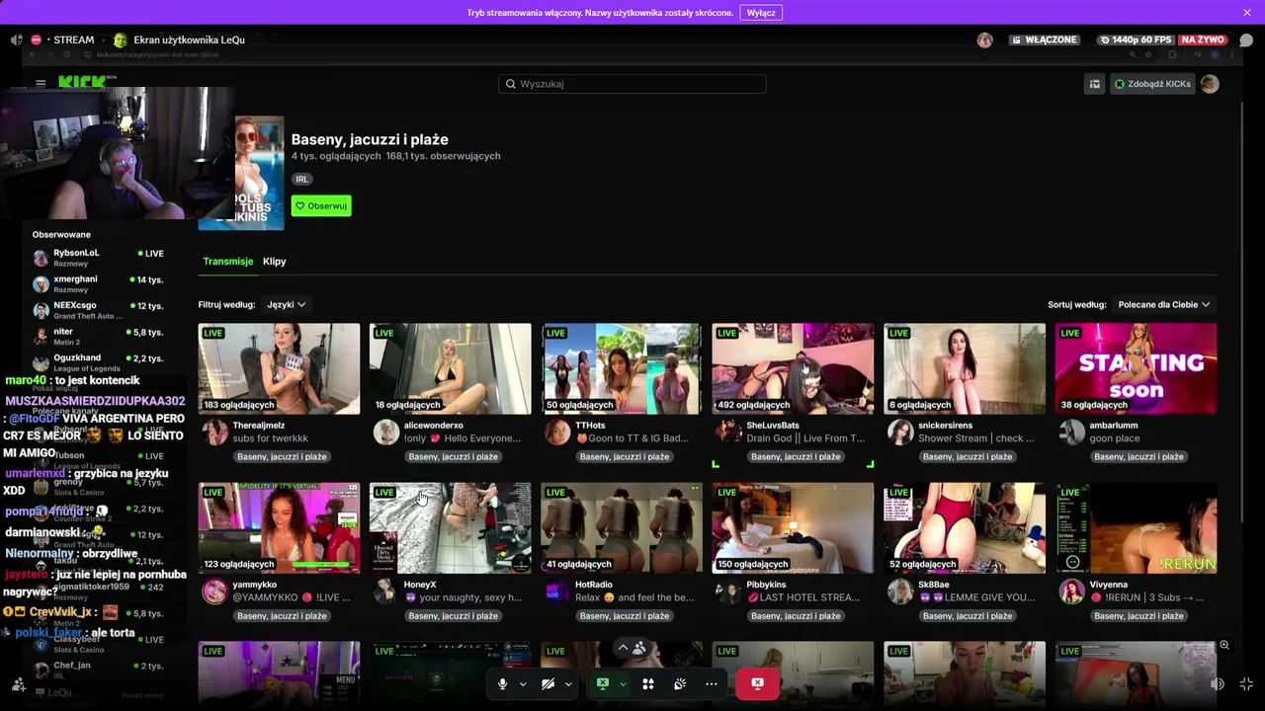Mute the microphone in the call toolbar
This screenshot has width=1265, height=711.
[503, 683]
